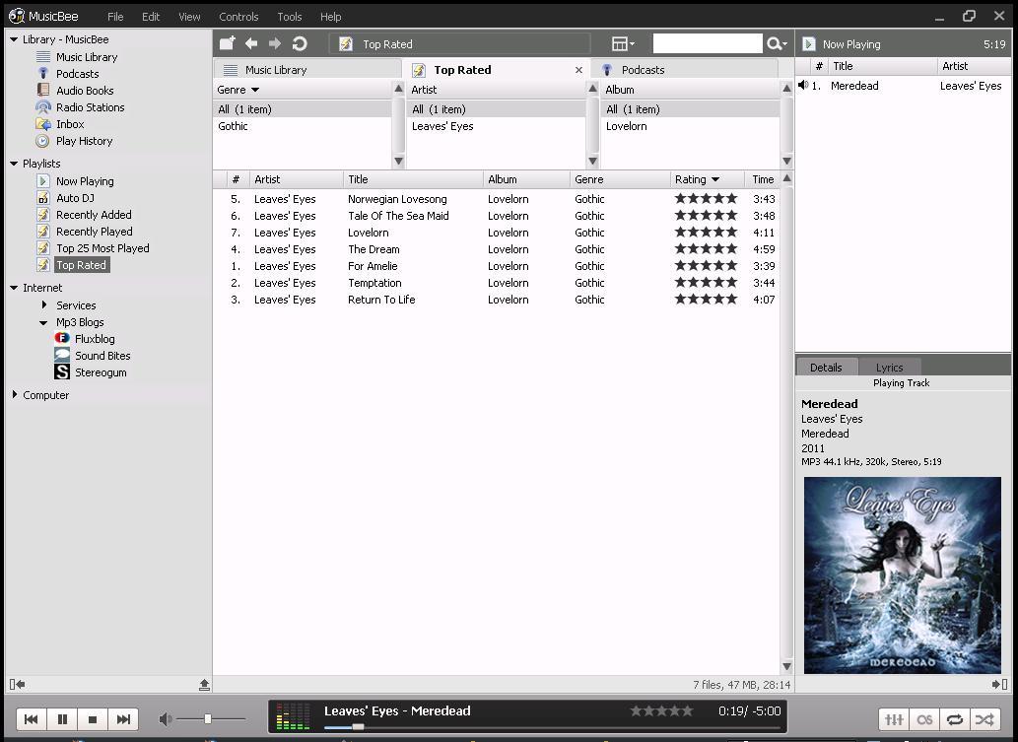Open the Recently Added playlist
This screenshot has height=742, width=1018.
(x=94, y=215)
